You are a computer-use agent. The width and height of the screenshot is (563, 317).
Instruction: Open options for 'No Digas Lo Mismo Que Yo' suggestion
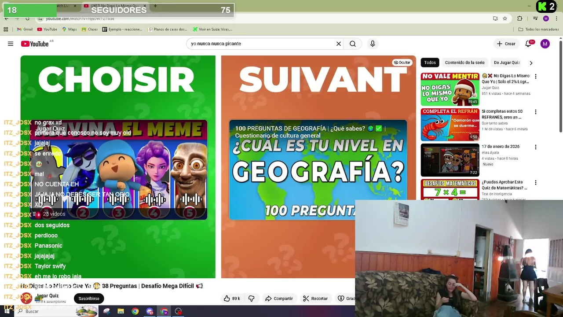tap(535, 76)
